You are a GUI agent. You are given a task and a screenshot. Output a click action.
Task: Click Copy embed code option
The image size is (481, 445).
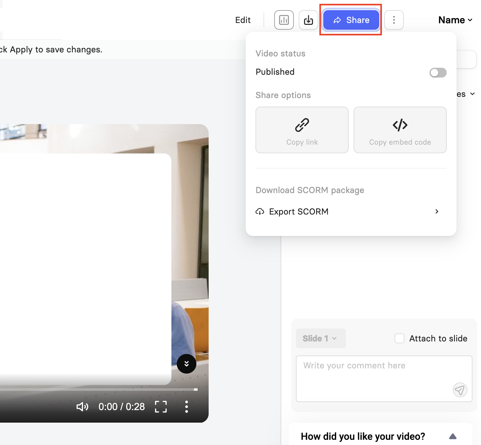400,130
